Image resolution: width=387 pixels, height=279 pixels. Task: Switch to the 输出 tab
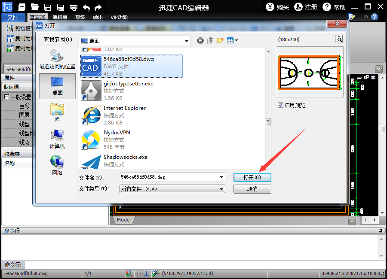click(x=98, y=17)
